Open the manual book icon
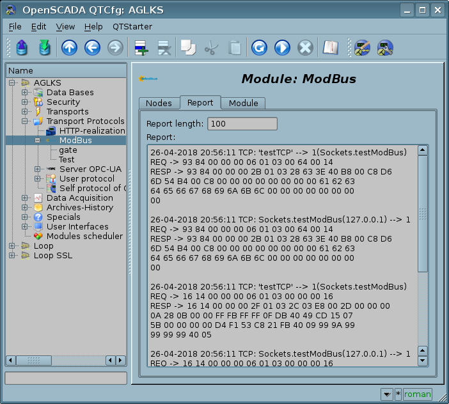 click(329, 48)
